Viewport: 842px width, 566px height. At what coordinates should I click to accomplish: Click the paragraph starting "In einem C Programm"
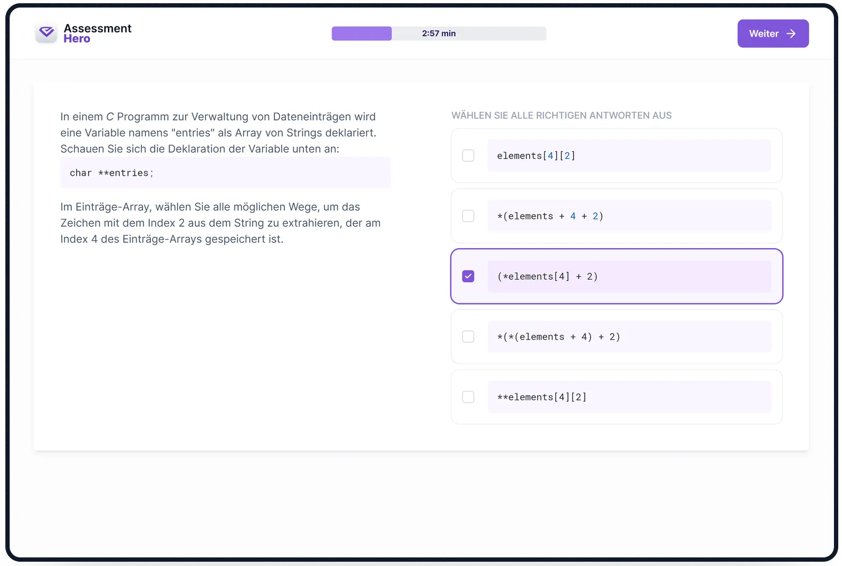[218, 133]
